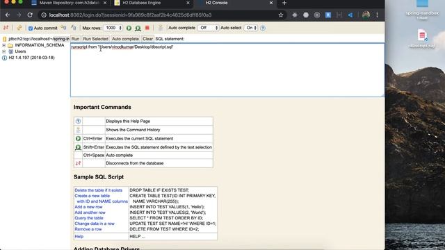The width and height of the screenshot is (445, 250).
Task: Click 'with ID and NAME columns' link
Action: pyautogui.click(x=102, y=201)
